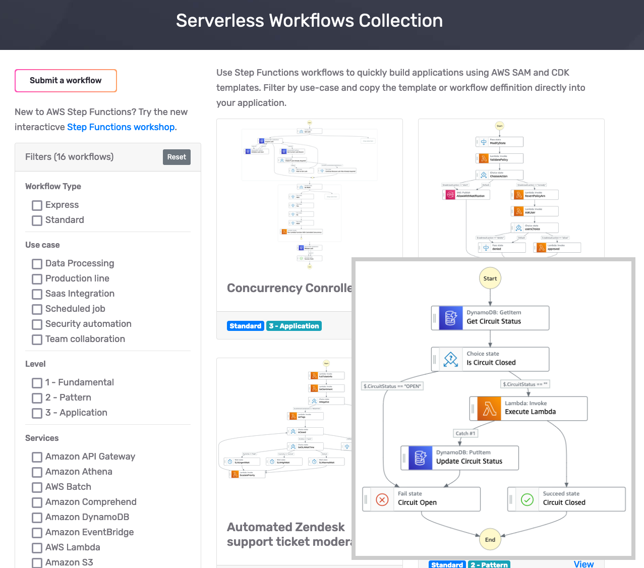
Task: Open the Step Functions workshop link
Action: click(121, 127)
